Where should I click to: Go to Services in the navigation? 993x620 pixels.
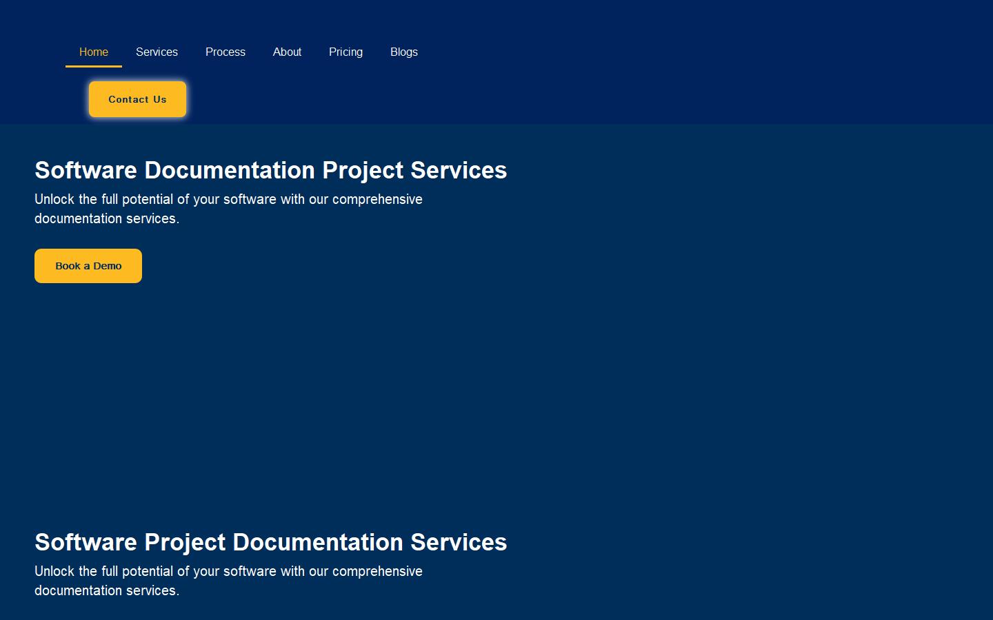click(x=157, y=52)
